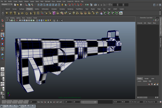This screenshot has width=162, height=108.
Task: Open a scene with the folder icon
Action: pyautogui.click(x=18, y=5)
